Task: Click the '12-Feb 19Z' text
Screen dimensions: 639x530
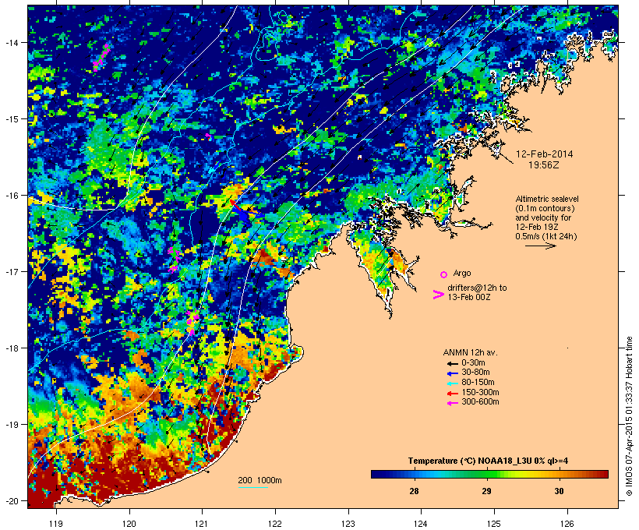Action: 537,227
